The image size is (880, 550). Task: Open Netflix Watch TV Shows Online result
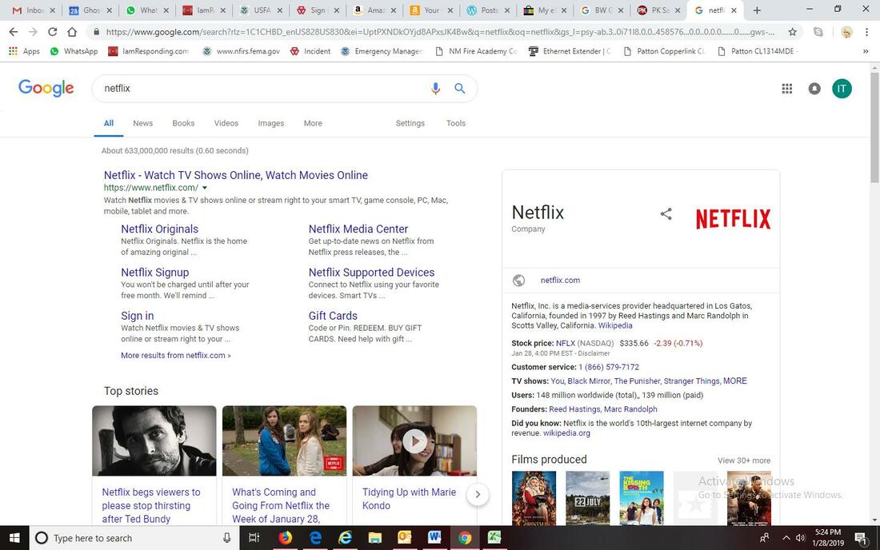point(236,175)
